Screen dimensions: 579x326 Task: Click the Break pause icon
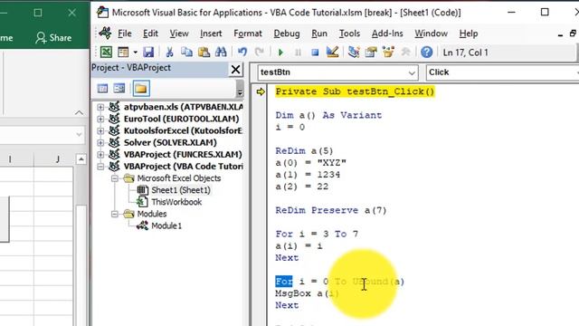click(x=298, y=53)
